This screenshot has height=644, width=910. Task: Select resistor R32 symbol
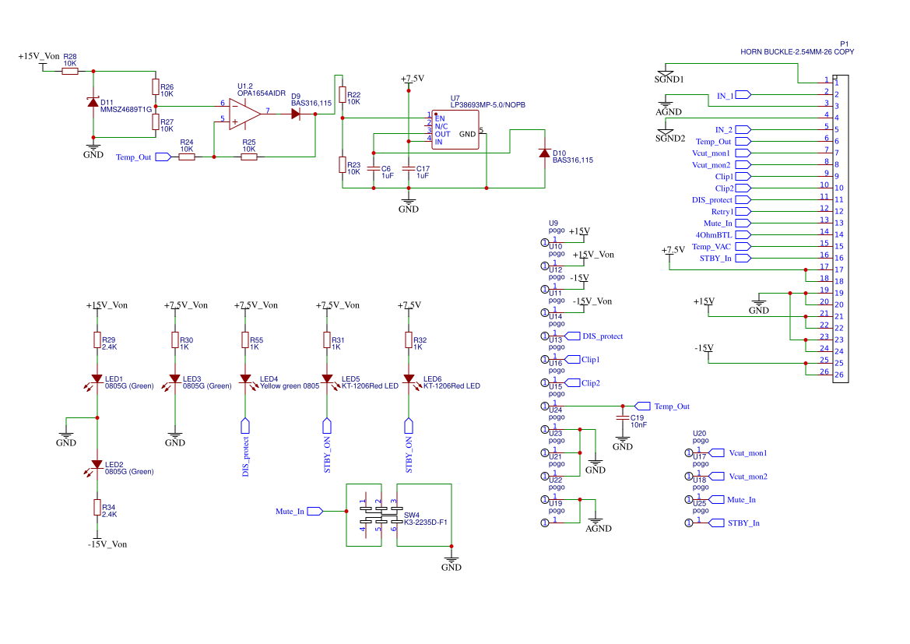pyautogui.click(x=409, y=340)
